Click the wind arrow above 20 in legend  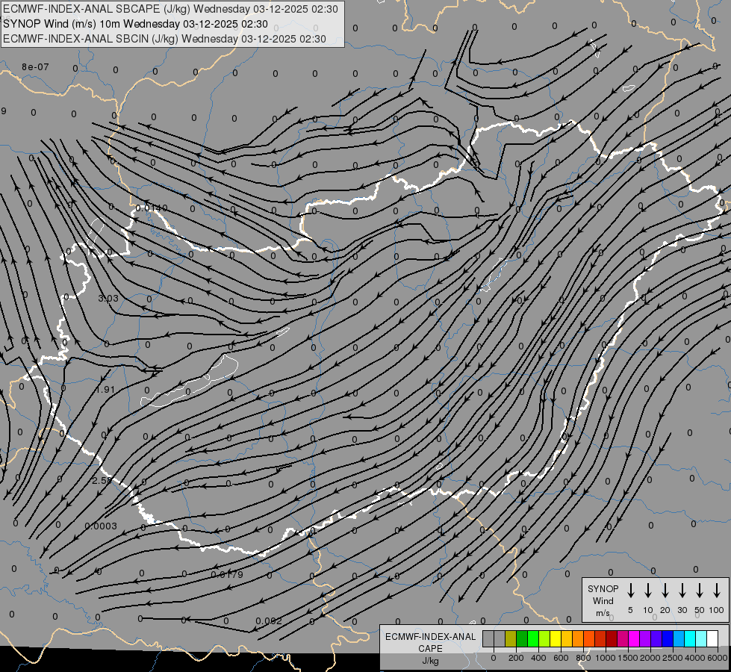[x=665, y=590]
